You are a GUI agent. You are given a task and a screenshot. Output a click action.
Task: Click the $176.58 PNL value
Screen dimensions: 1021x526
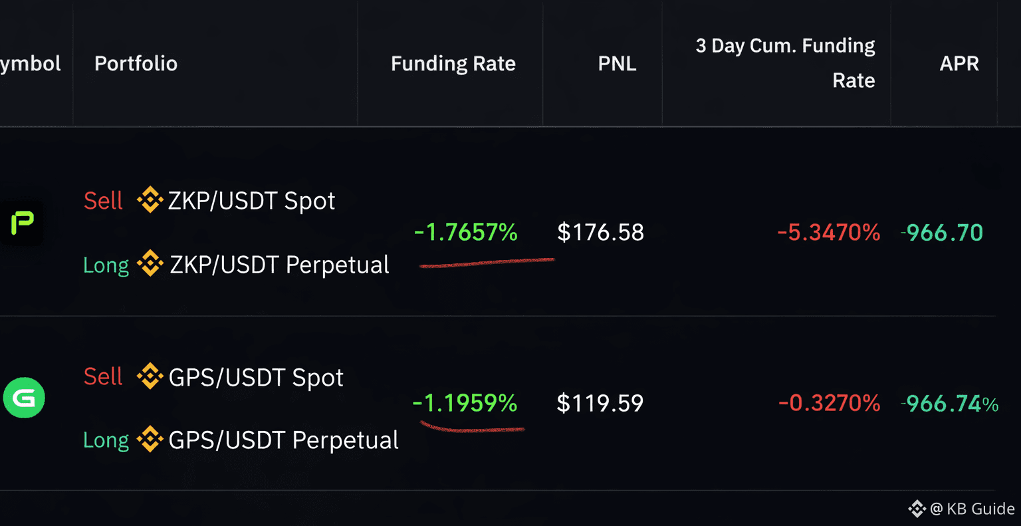pyautogui.click(x=600, y=232)
